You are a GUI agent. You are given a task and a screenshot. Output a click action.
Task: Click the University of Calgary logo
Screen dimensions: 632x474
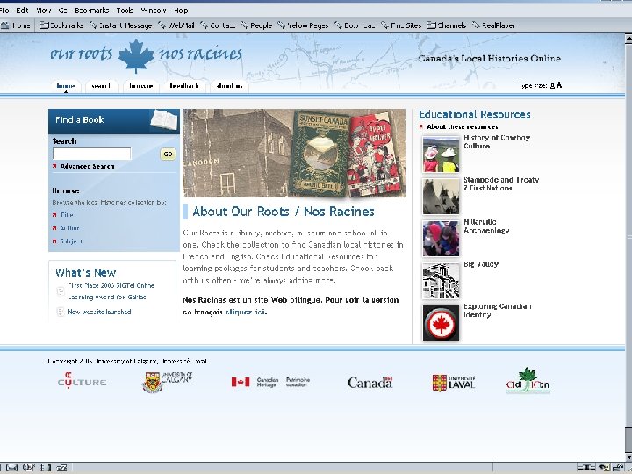coord(168,382)
